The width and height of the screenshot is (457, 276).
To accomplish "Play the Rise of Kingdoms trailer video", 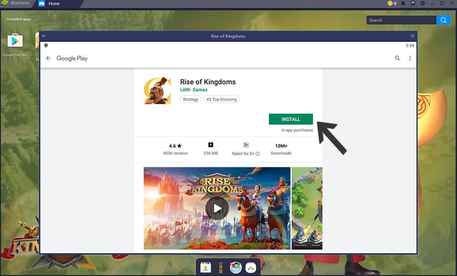I will (x=217, y=208).
